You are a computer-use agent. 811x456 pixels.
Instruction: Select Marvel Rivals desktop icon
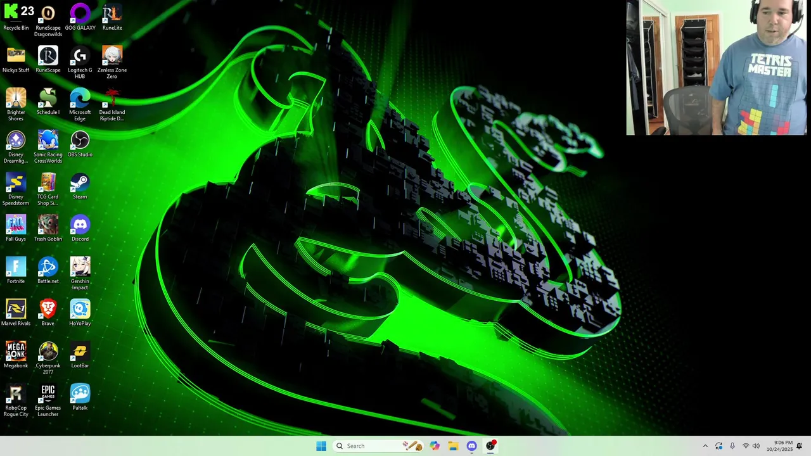tap(16, 313)
